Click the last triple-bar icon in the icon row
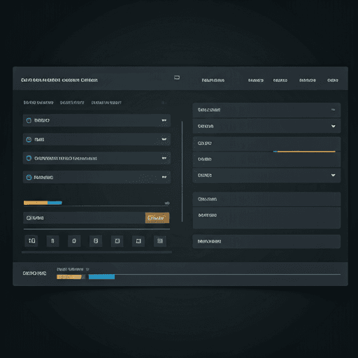This screenshot has width=358, height=358. 160,241
